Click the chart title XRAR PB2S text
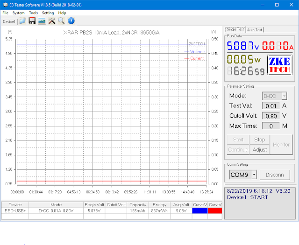299x245 pixels. pyautogui.click(x=111, y=33)
